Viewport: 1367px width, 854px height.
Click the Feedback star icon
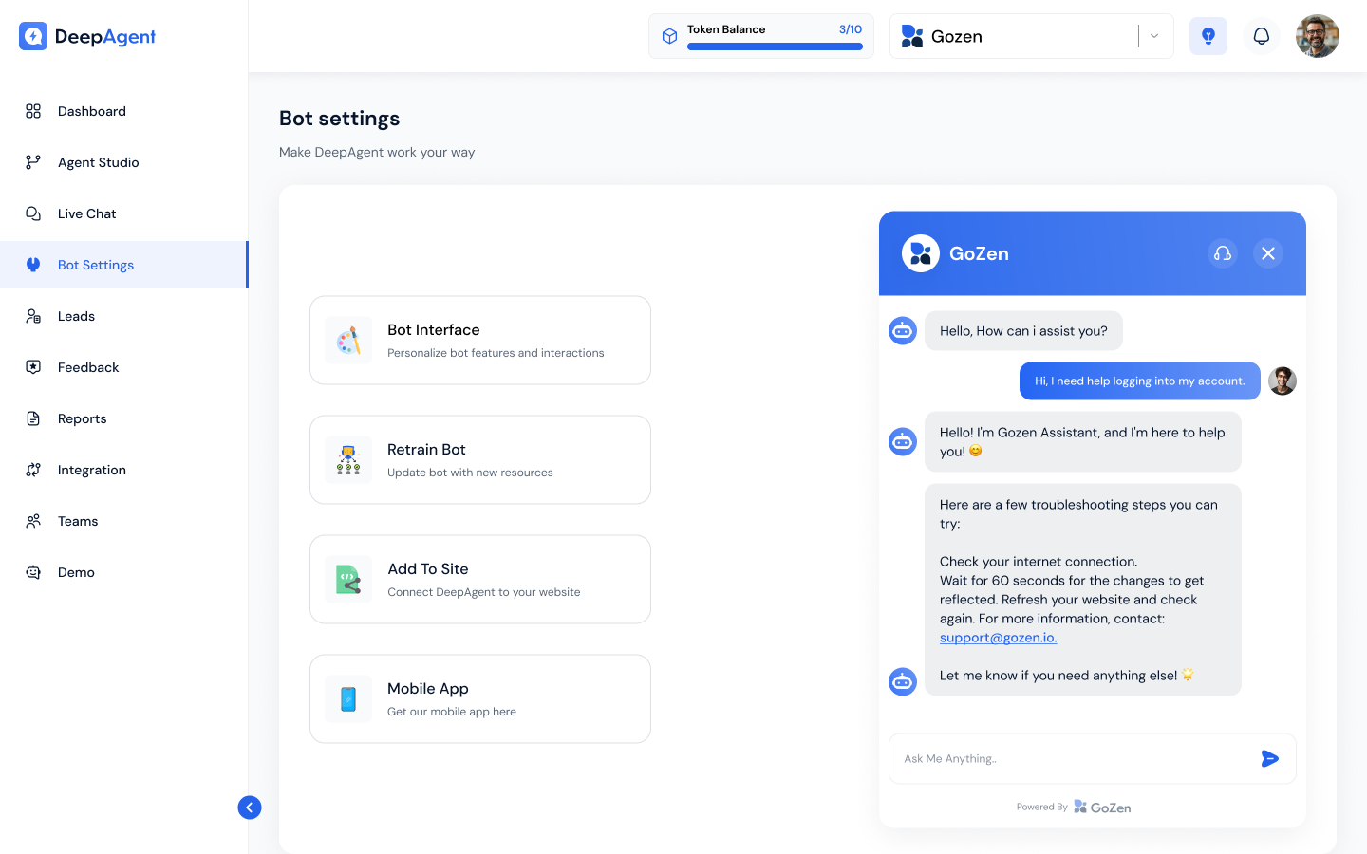[x=33, y=367]
